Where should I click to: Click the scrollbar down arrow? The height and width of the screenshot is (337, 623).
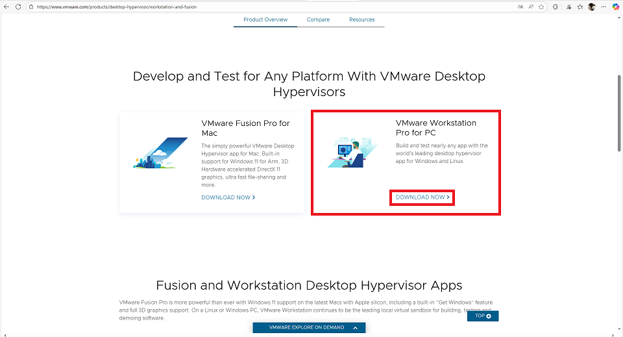[x=619, y=329]
